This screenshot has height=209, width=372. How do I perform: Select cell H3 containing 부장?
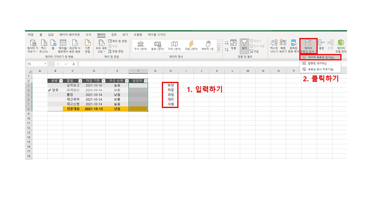[x=171, y=85]
